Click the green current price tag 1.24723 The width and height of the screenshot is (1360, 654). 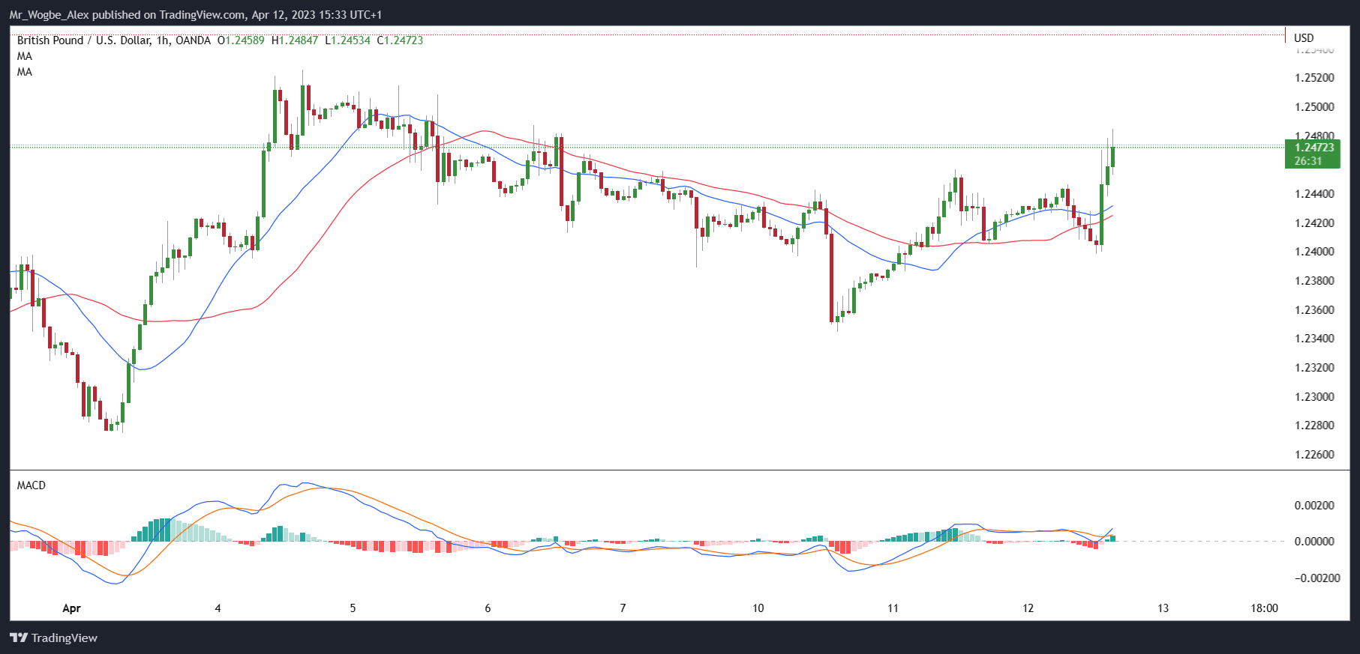click(1313, 147)
